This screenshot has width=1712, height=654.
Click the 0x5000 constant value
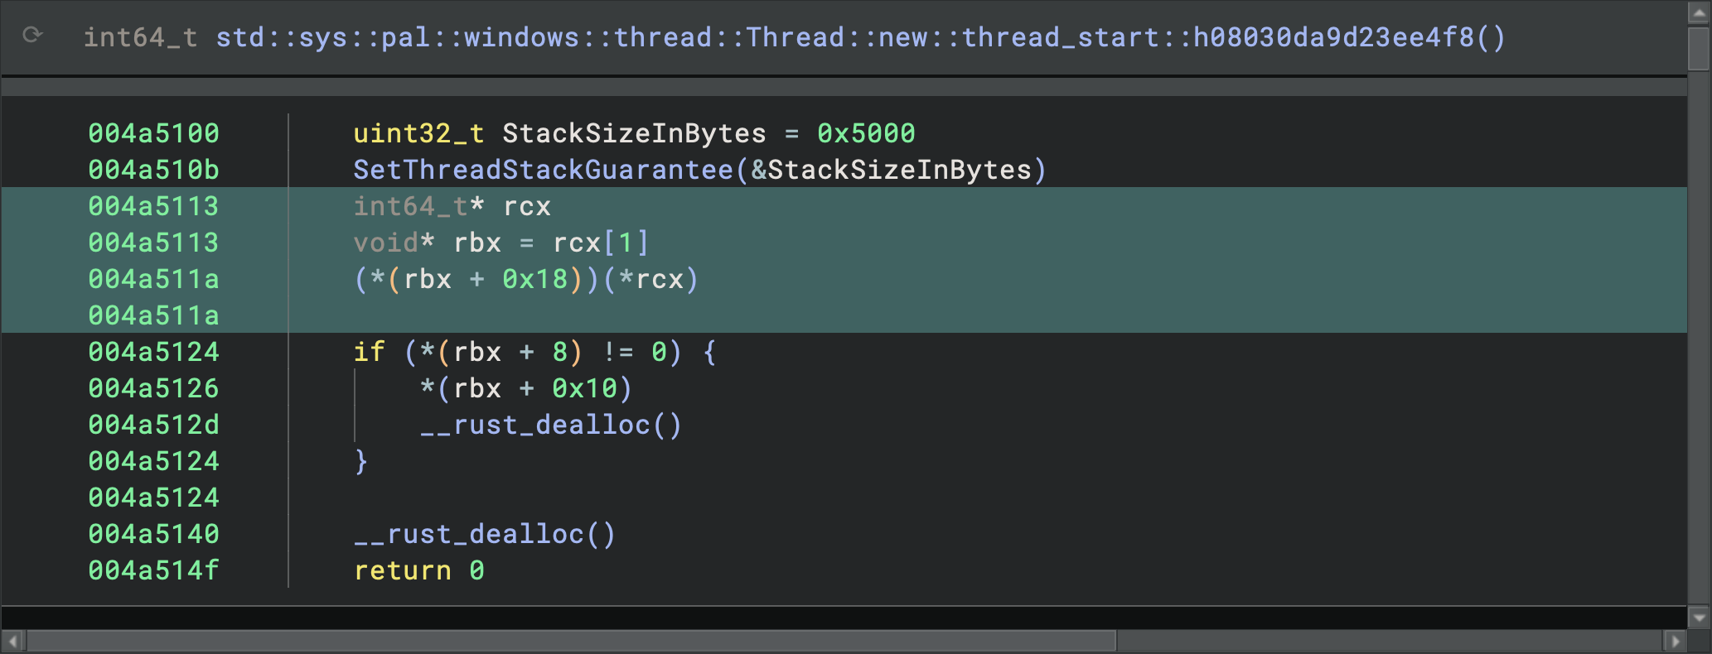[866, 133]
